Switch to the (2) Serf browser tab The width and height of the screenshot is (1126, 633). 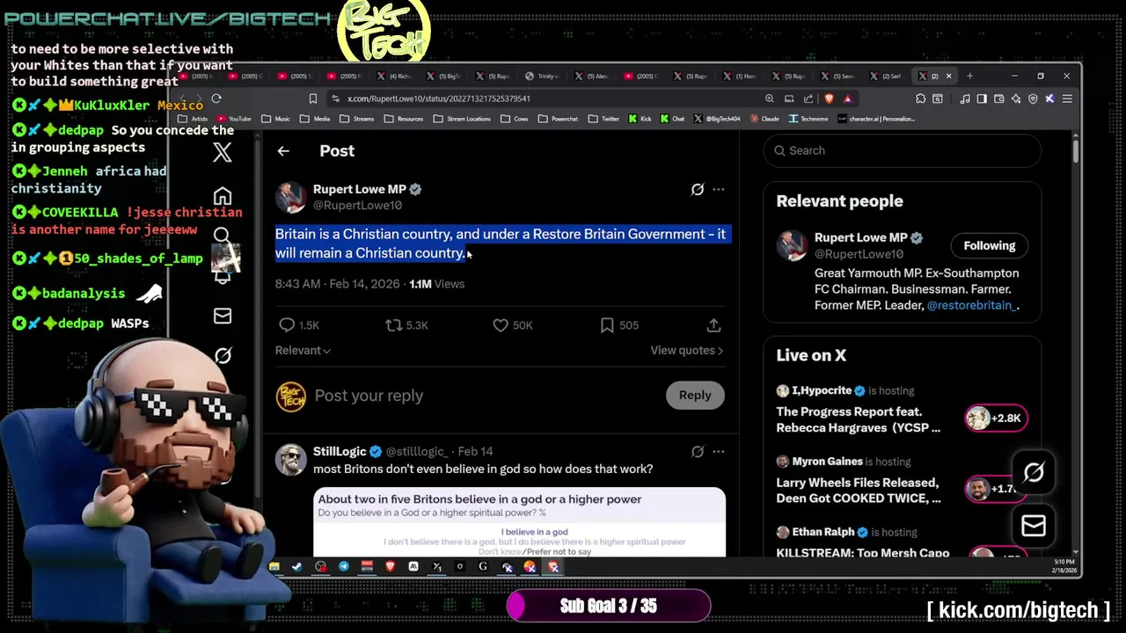pyautogui.click(x=888, y=76)
